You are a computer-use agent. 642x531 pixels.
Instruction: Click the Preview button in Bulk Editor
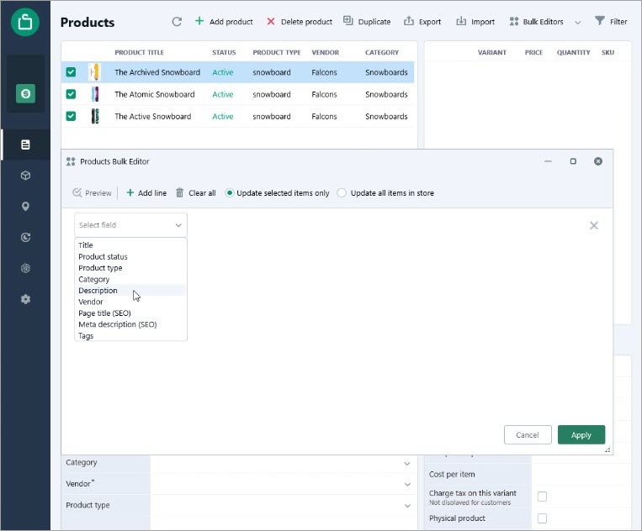pyautogui.click(x=92, y=193)
